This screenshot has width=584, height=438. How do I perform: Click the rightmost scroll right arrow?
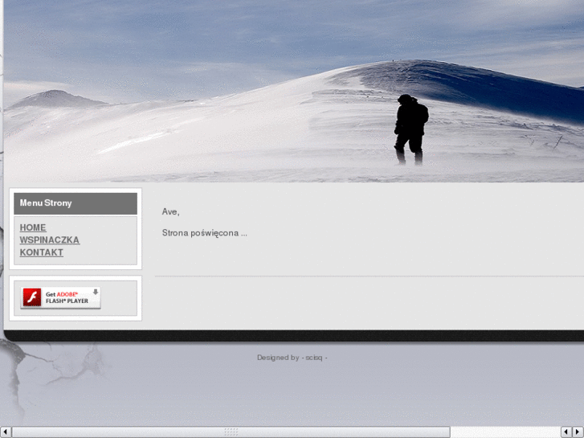[x=578, y=432]
